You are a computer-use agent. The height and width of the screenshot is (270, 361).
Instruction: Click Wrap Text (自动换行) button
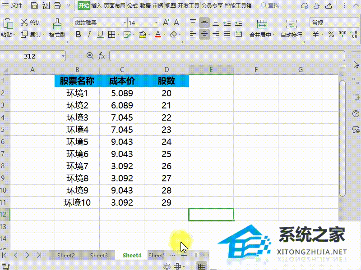click(x=292, y=28)
